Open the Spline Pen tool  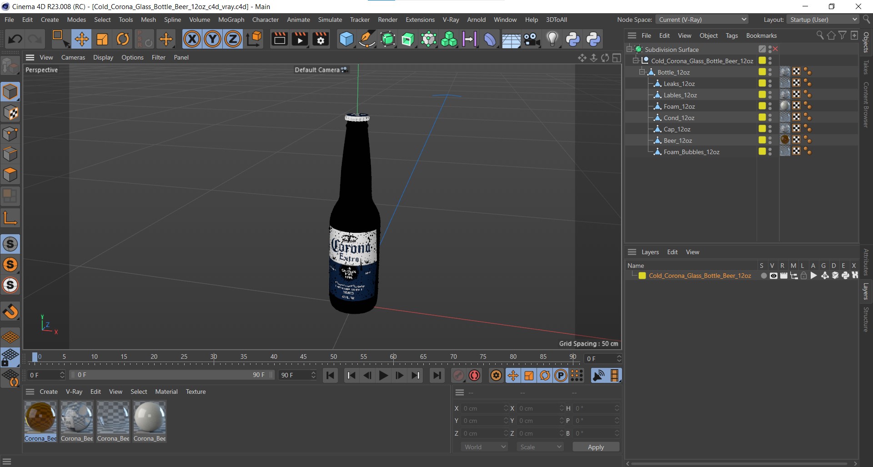[367, 39]
